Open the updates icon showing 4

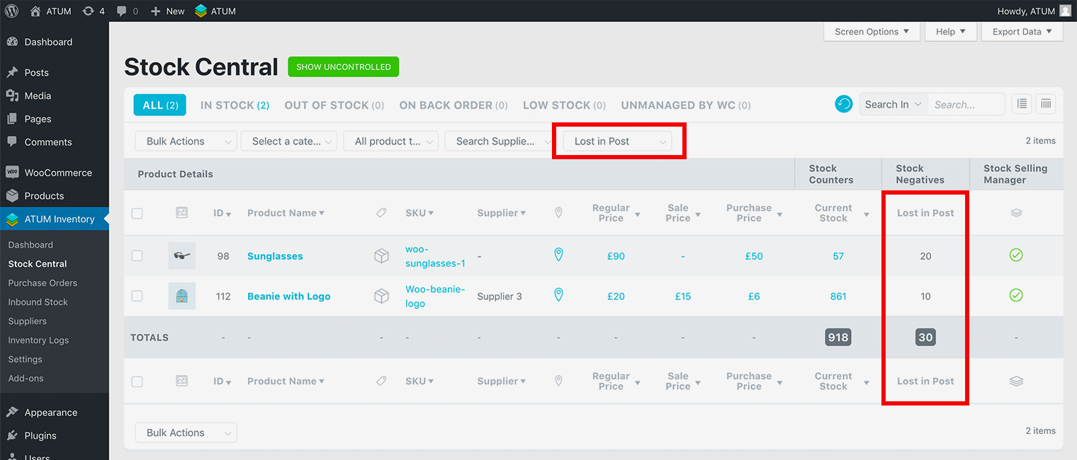pos(88,11)
